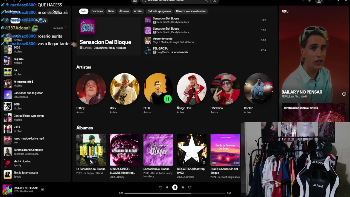Click the 2:14 duration of PELIGROSA
The width and height of the screenshot is (350, 197).
coord(263,50)
